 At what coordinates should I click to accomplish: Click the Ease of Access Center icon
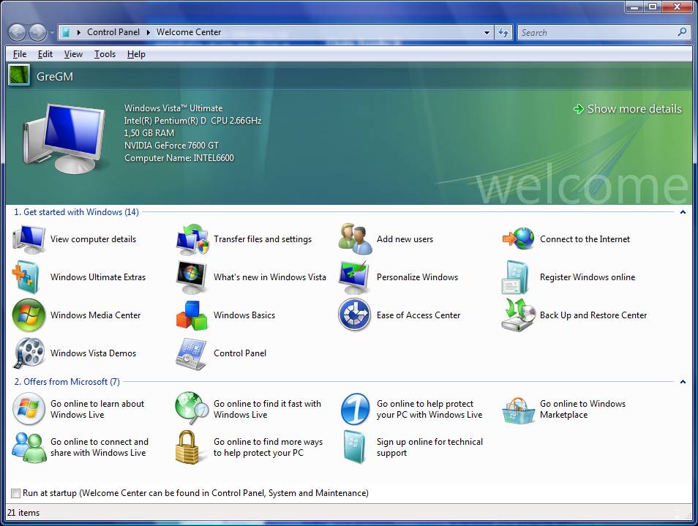click(354, 315)
